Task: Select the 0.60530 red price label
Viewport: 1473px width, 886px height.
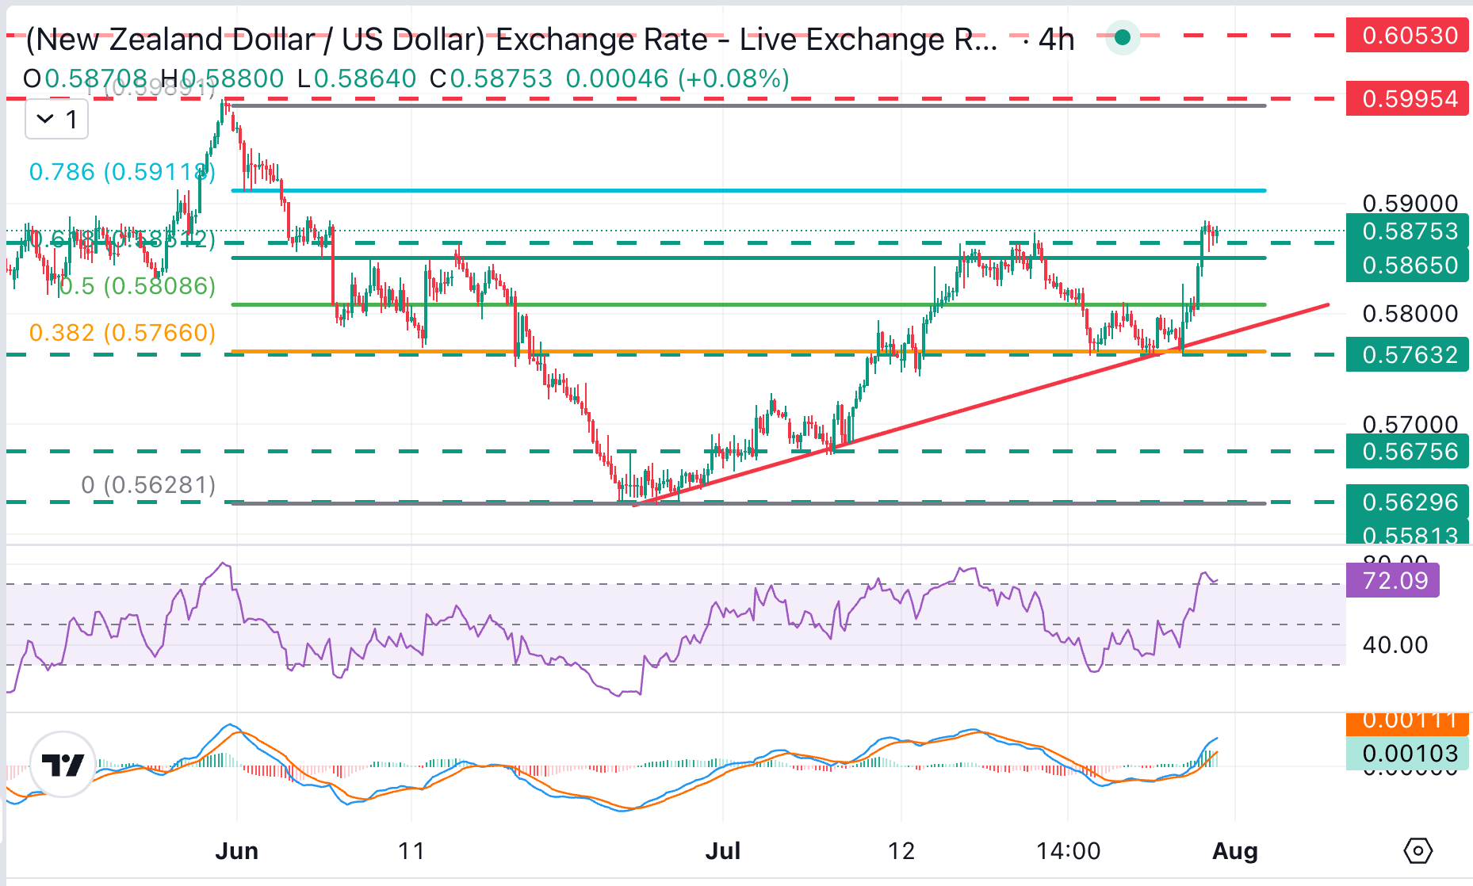Action: pos(1407,36)
